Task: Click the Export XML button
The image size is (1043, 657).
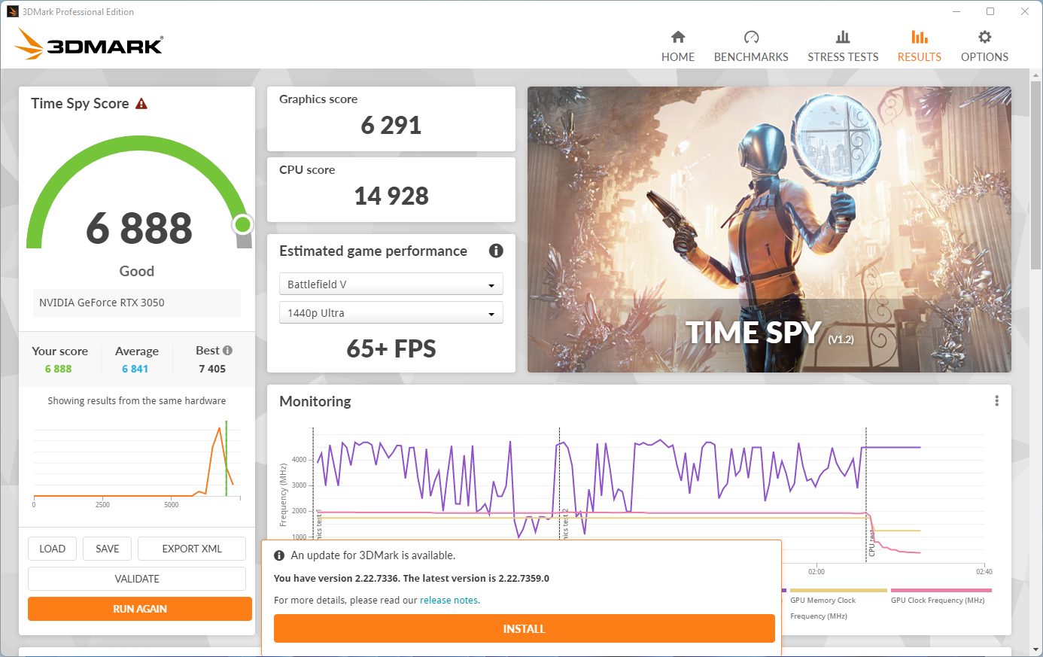Action: click(192, 549)
